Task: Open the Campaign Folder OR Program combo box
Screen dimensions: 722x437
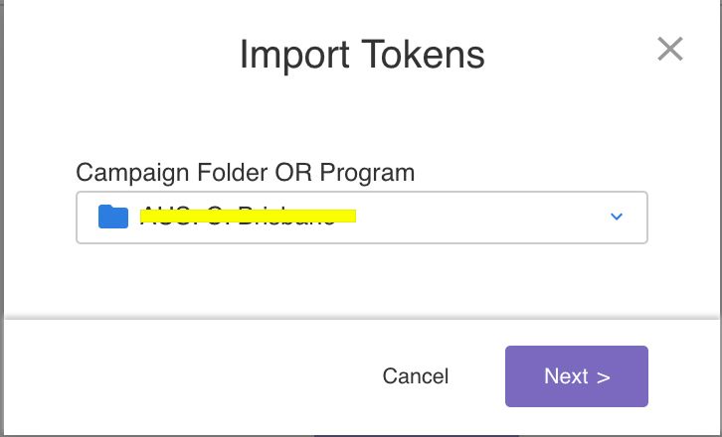Action: [x=362, y=217]
